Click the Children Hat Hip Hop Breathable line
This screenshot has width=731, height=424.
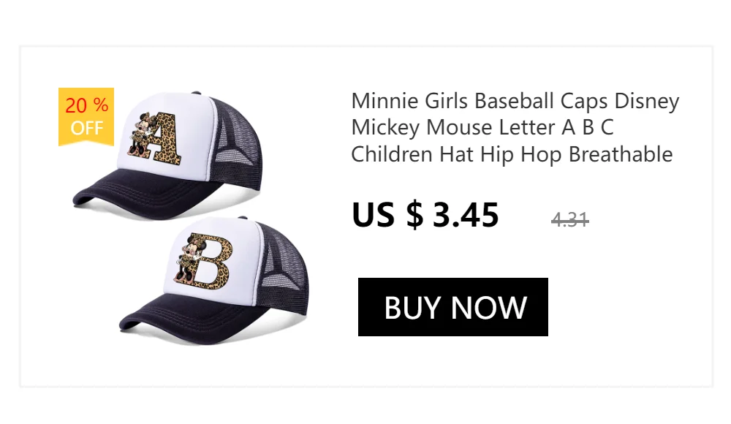pos(512,154)
